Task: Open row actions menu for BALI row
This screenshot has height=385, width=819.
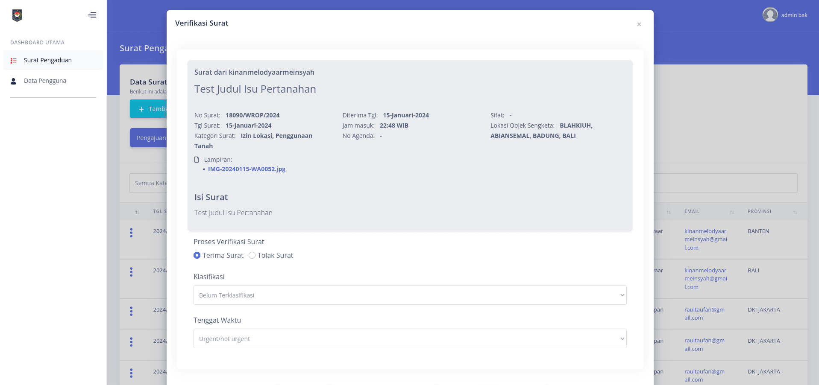Action: coord(131,272)
